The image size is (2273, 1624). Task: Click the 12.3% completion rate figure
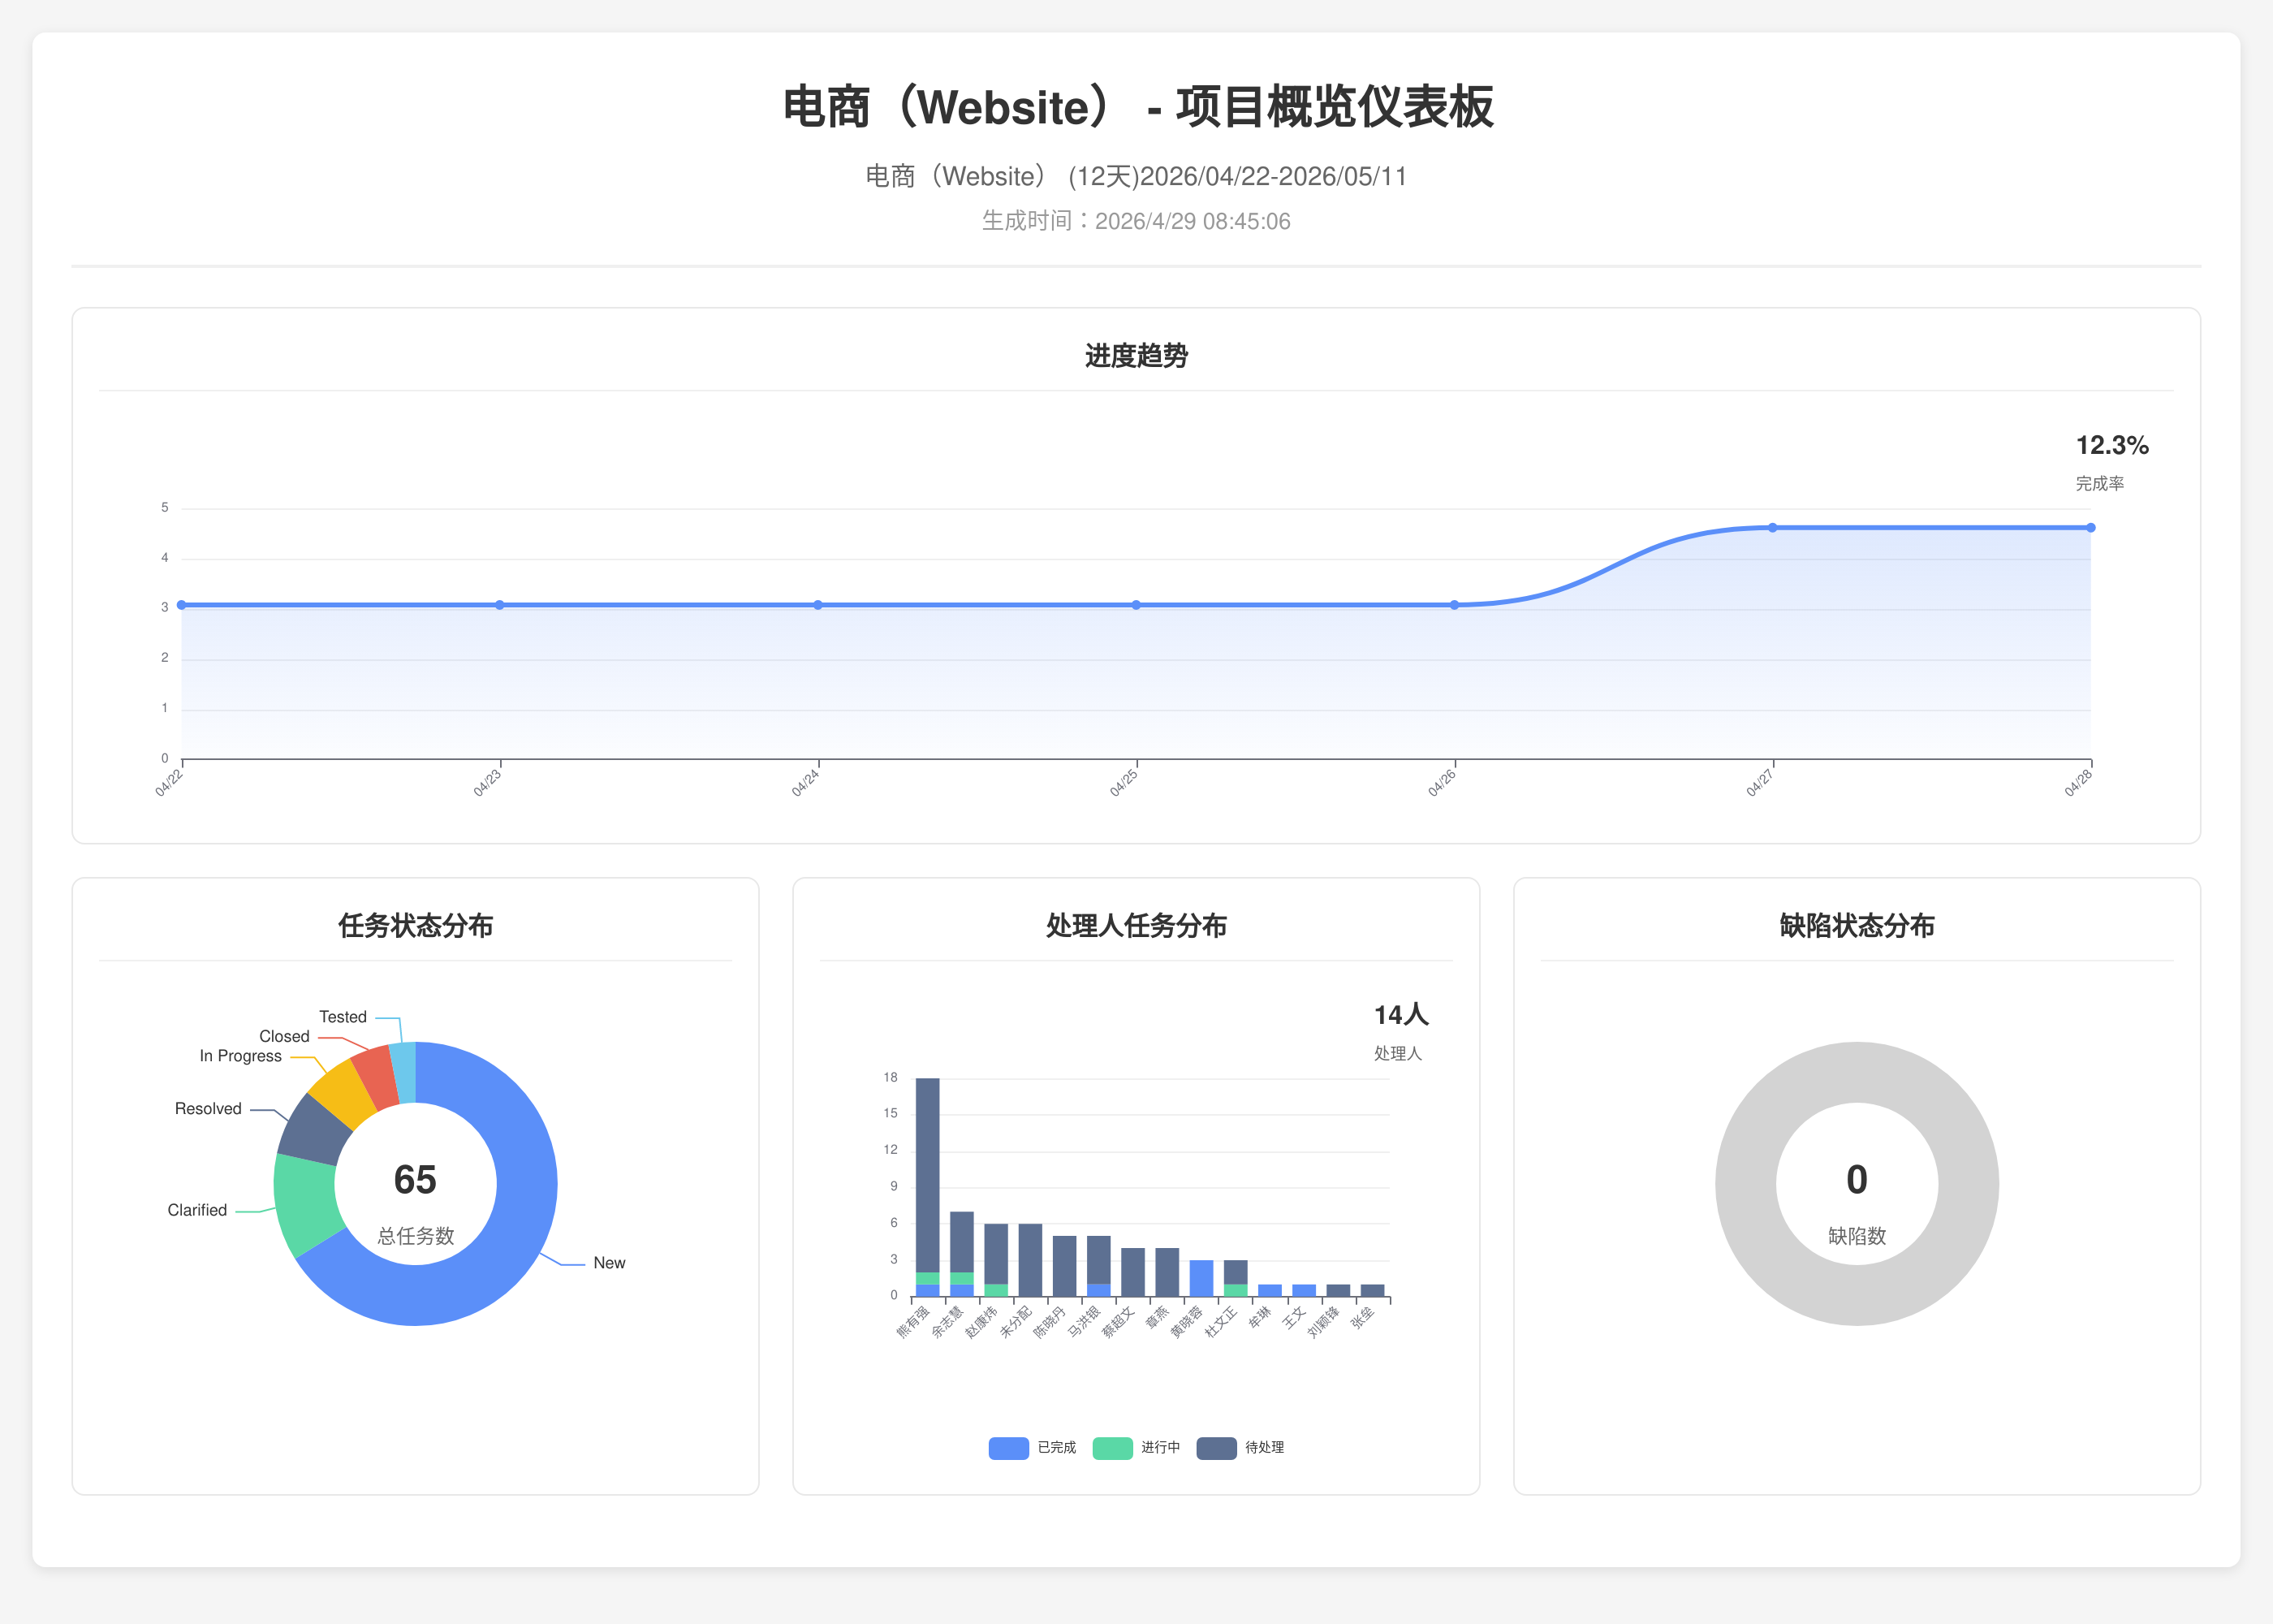pos(2111,446)
